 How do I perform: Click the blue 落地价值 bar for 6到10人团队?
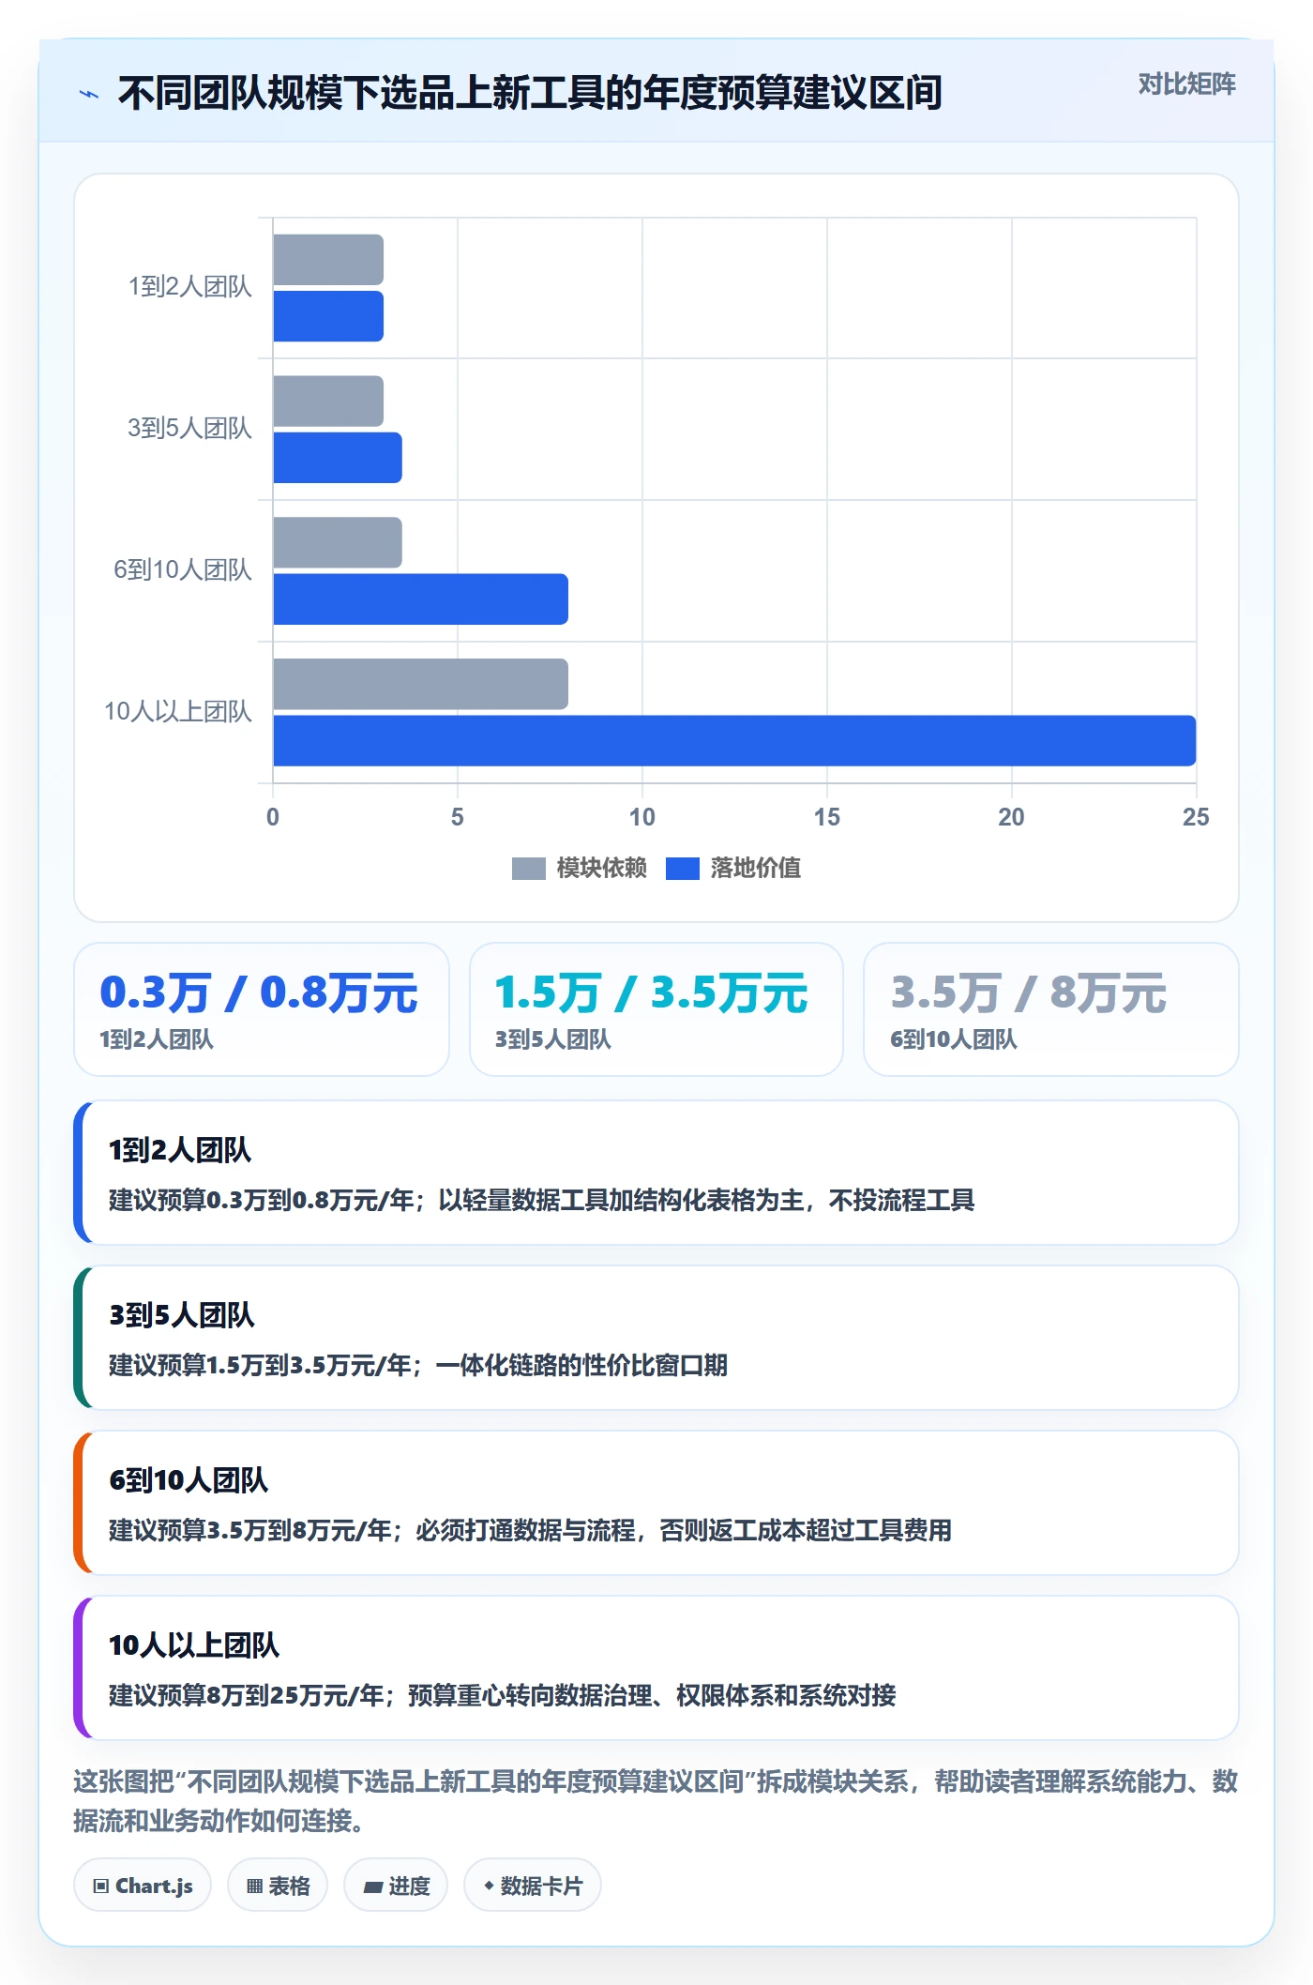[420, 599]
